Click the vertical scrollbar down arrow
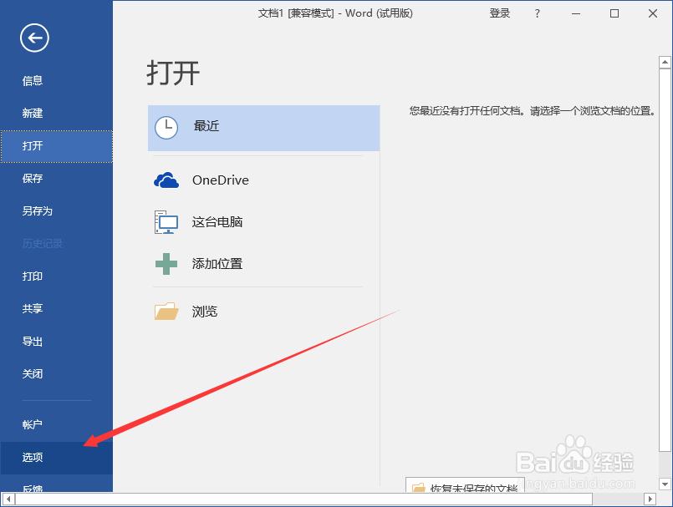This screenshot has width=673, height=507. point(665,484)
